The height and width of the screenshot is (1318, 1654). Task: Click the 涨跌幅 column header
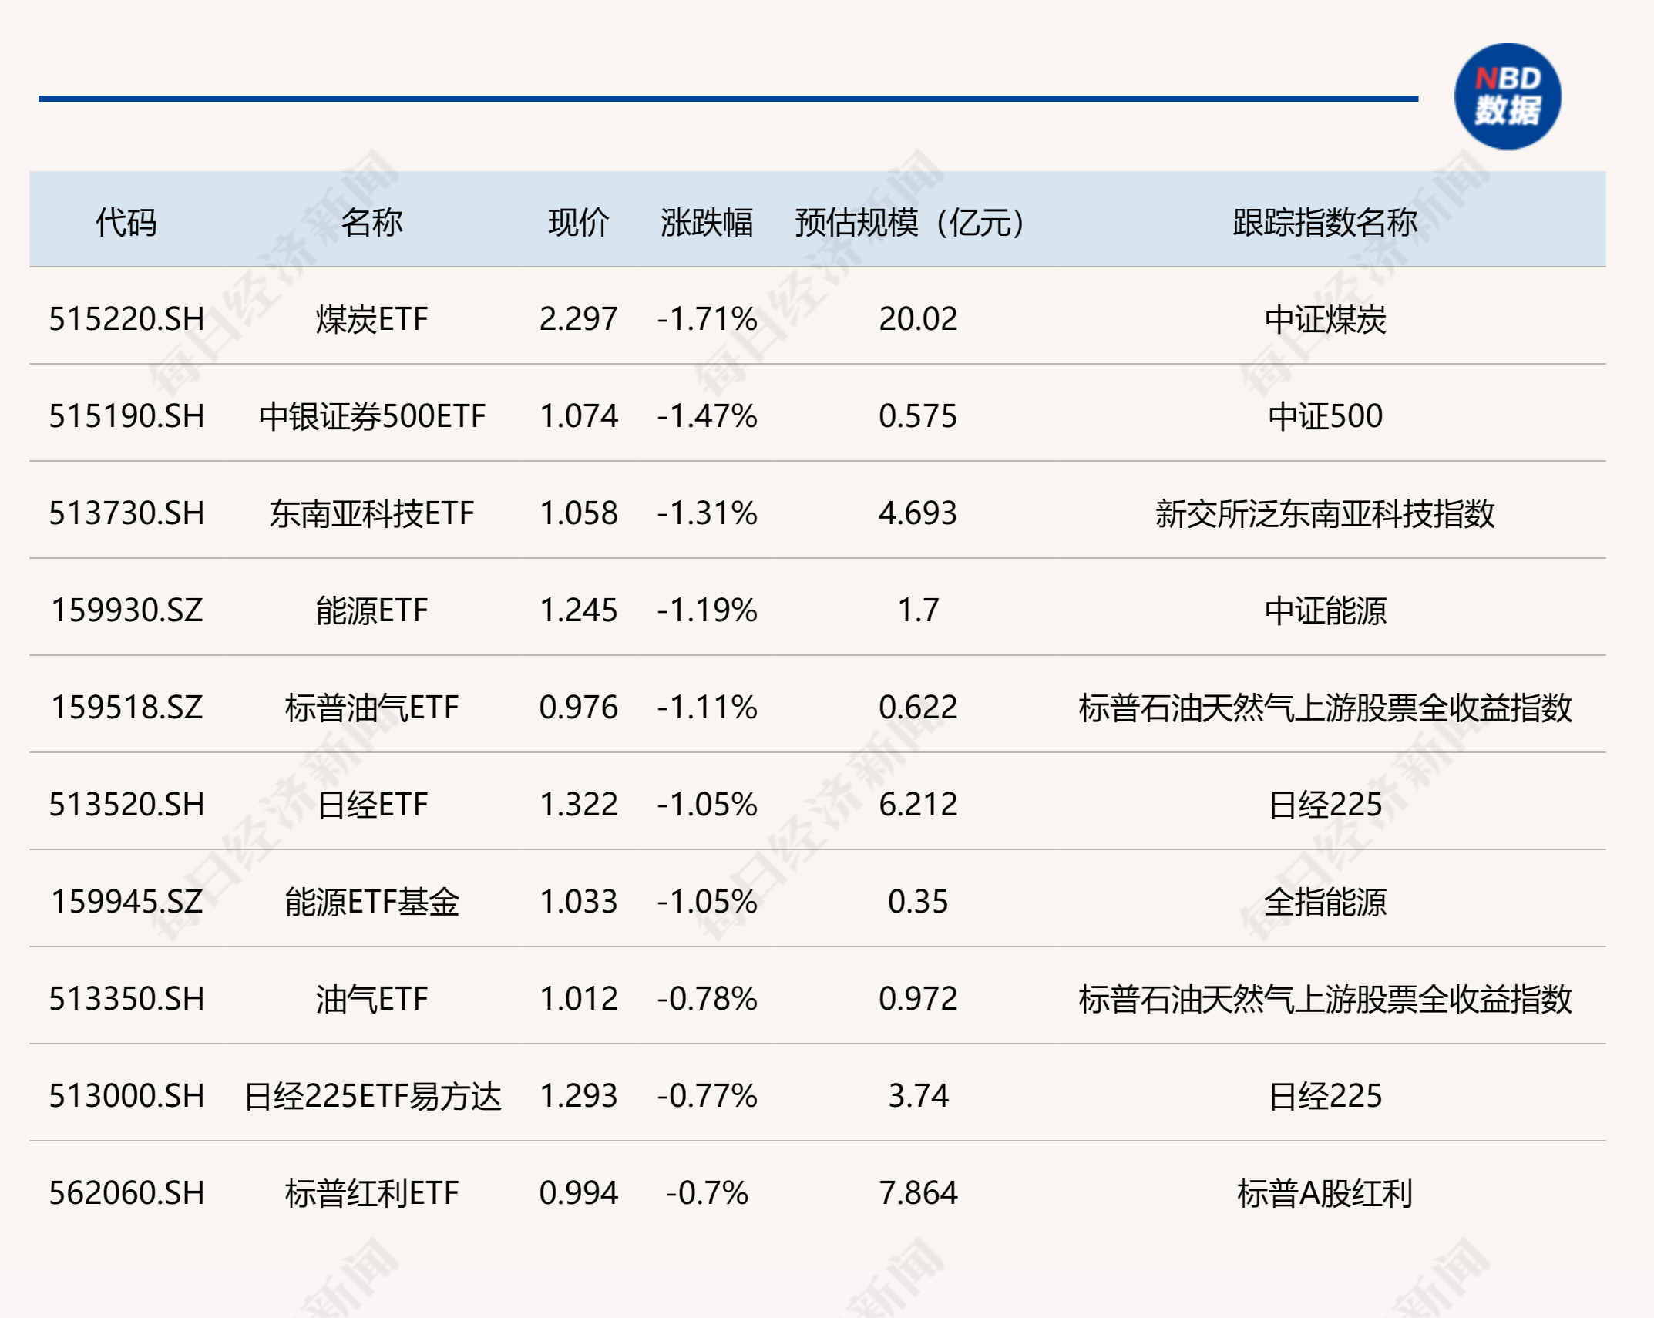(x=707, y=223)
